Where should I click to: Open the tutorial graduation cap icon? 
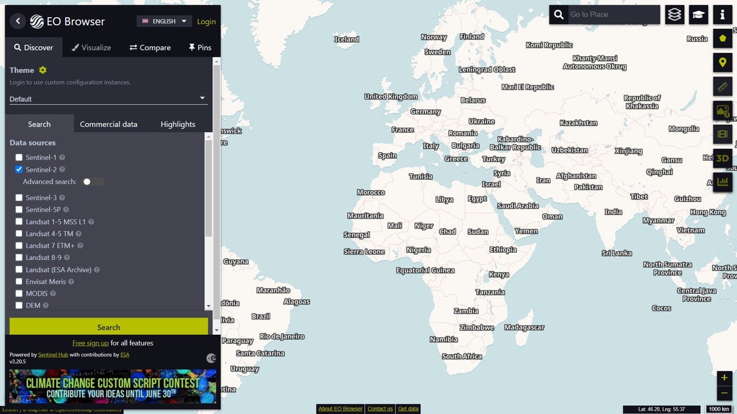point(698,14)
